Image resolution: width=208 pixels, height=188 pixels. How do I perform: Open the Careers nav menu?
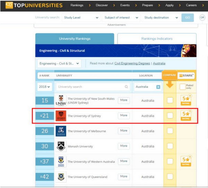(191, 5)
